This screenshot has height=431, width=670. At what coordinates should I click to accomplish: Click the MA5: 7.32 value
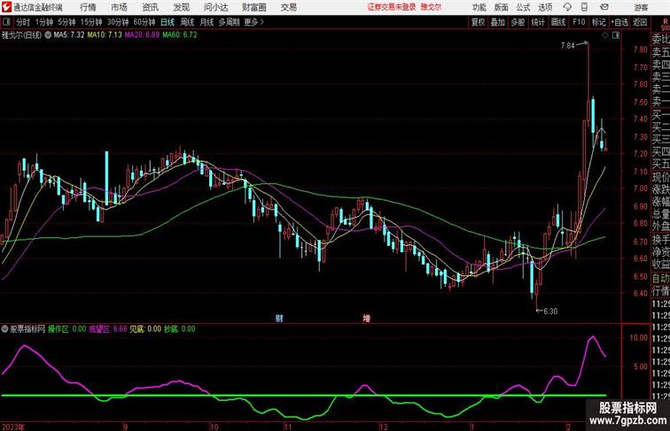(69, 35)
